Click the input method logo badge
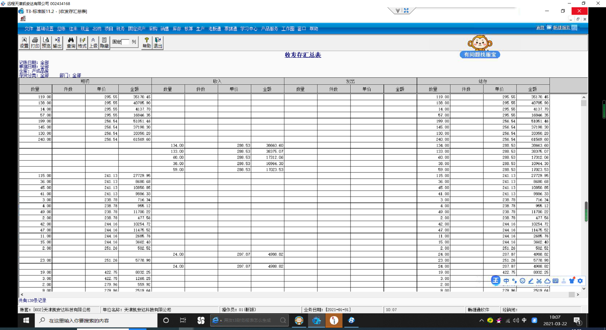 (x=496, y=280)
